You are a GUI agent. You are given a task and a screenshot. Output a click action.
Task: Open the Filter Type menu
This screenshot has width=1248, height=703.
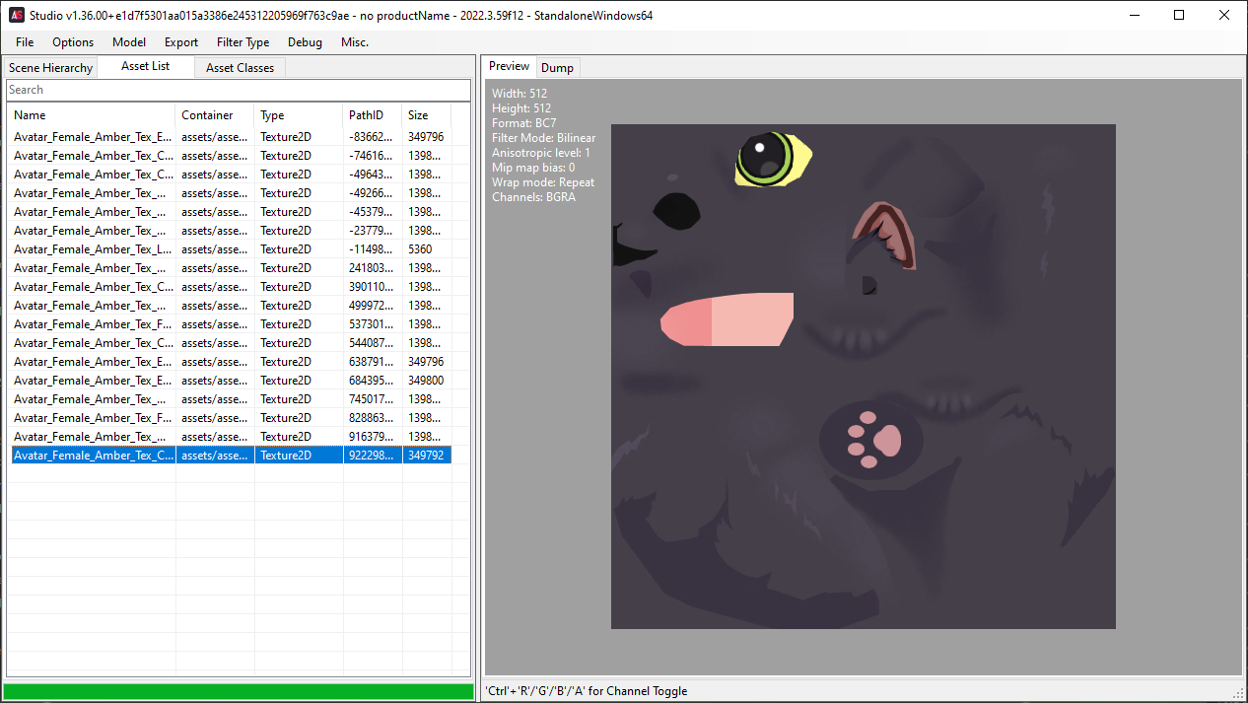(x=243, y=42)
